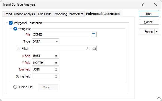Screen dimensions: 162x101
Task: Uncheck the Polygonal Restriction checkbox
Action: point(11,23)
